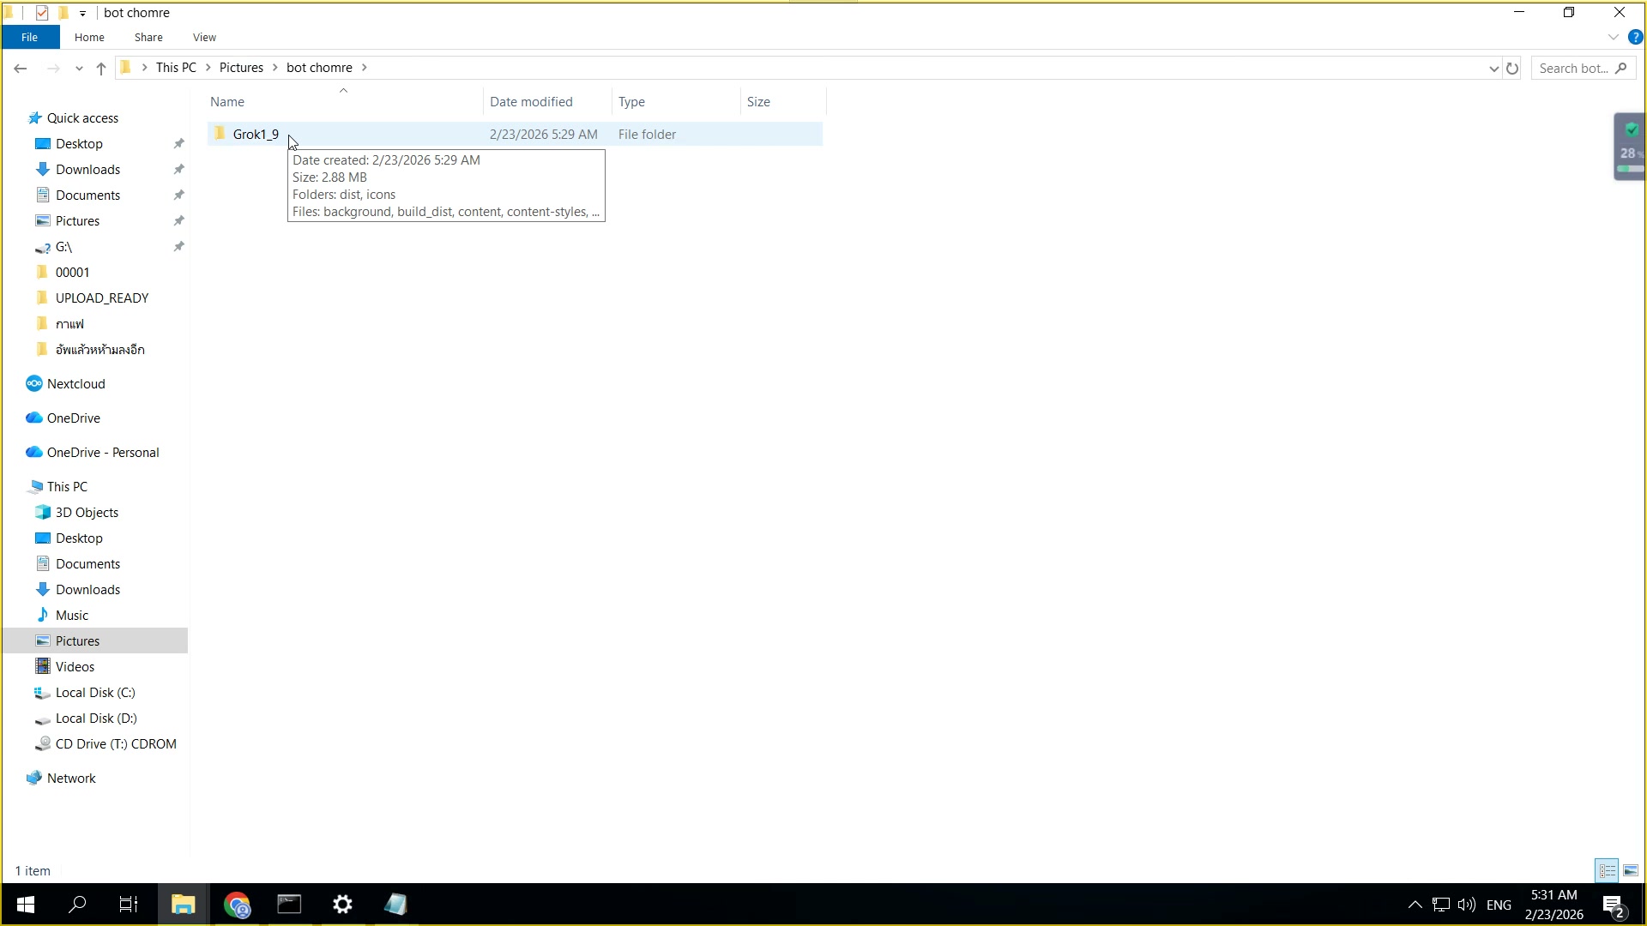Open the network icon in system tray
Screen dimensions: 1647x926
(1440, 904)
